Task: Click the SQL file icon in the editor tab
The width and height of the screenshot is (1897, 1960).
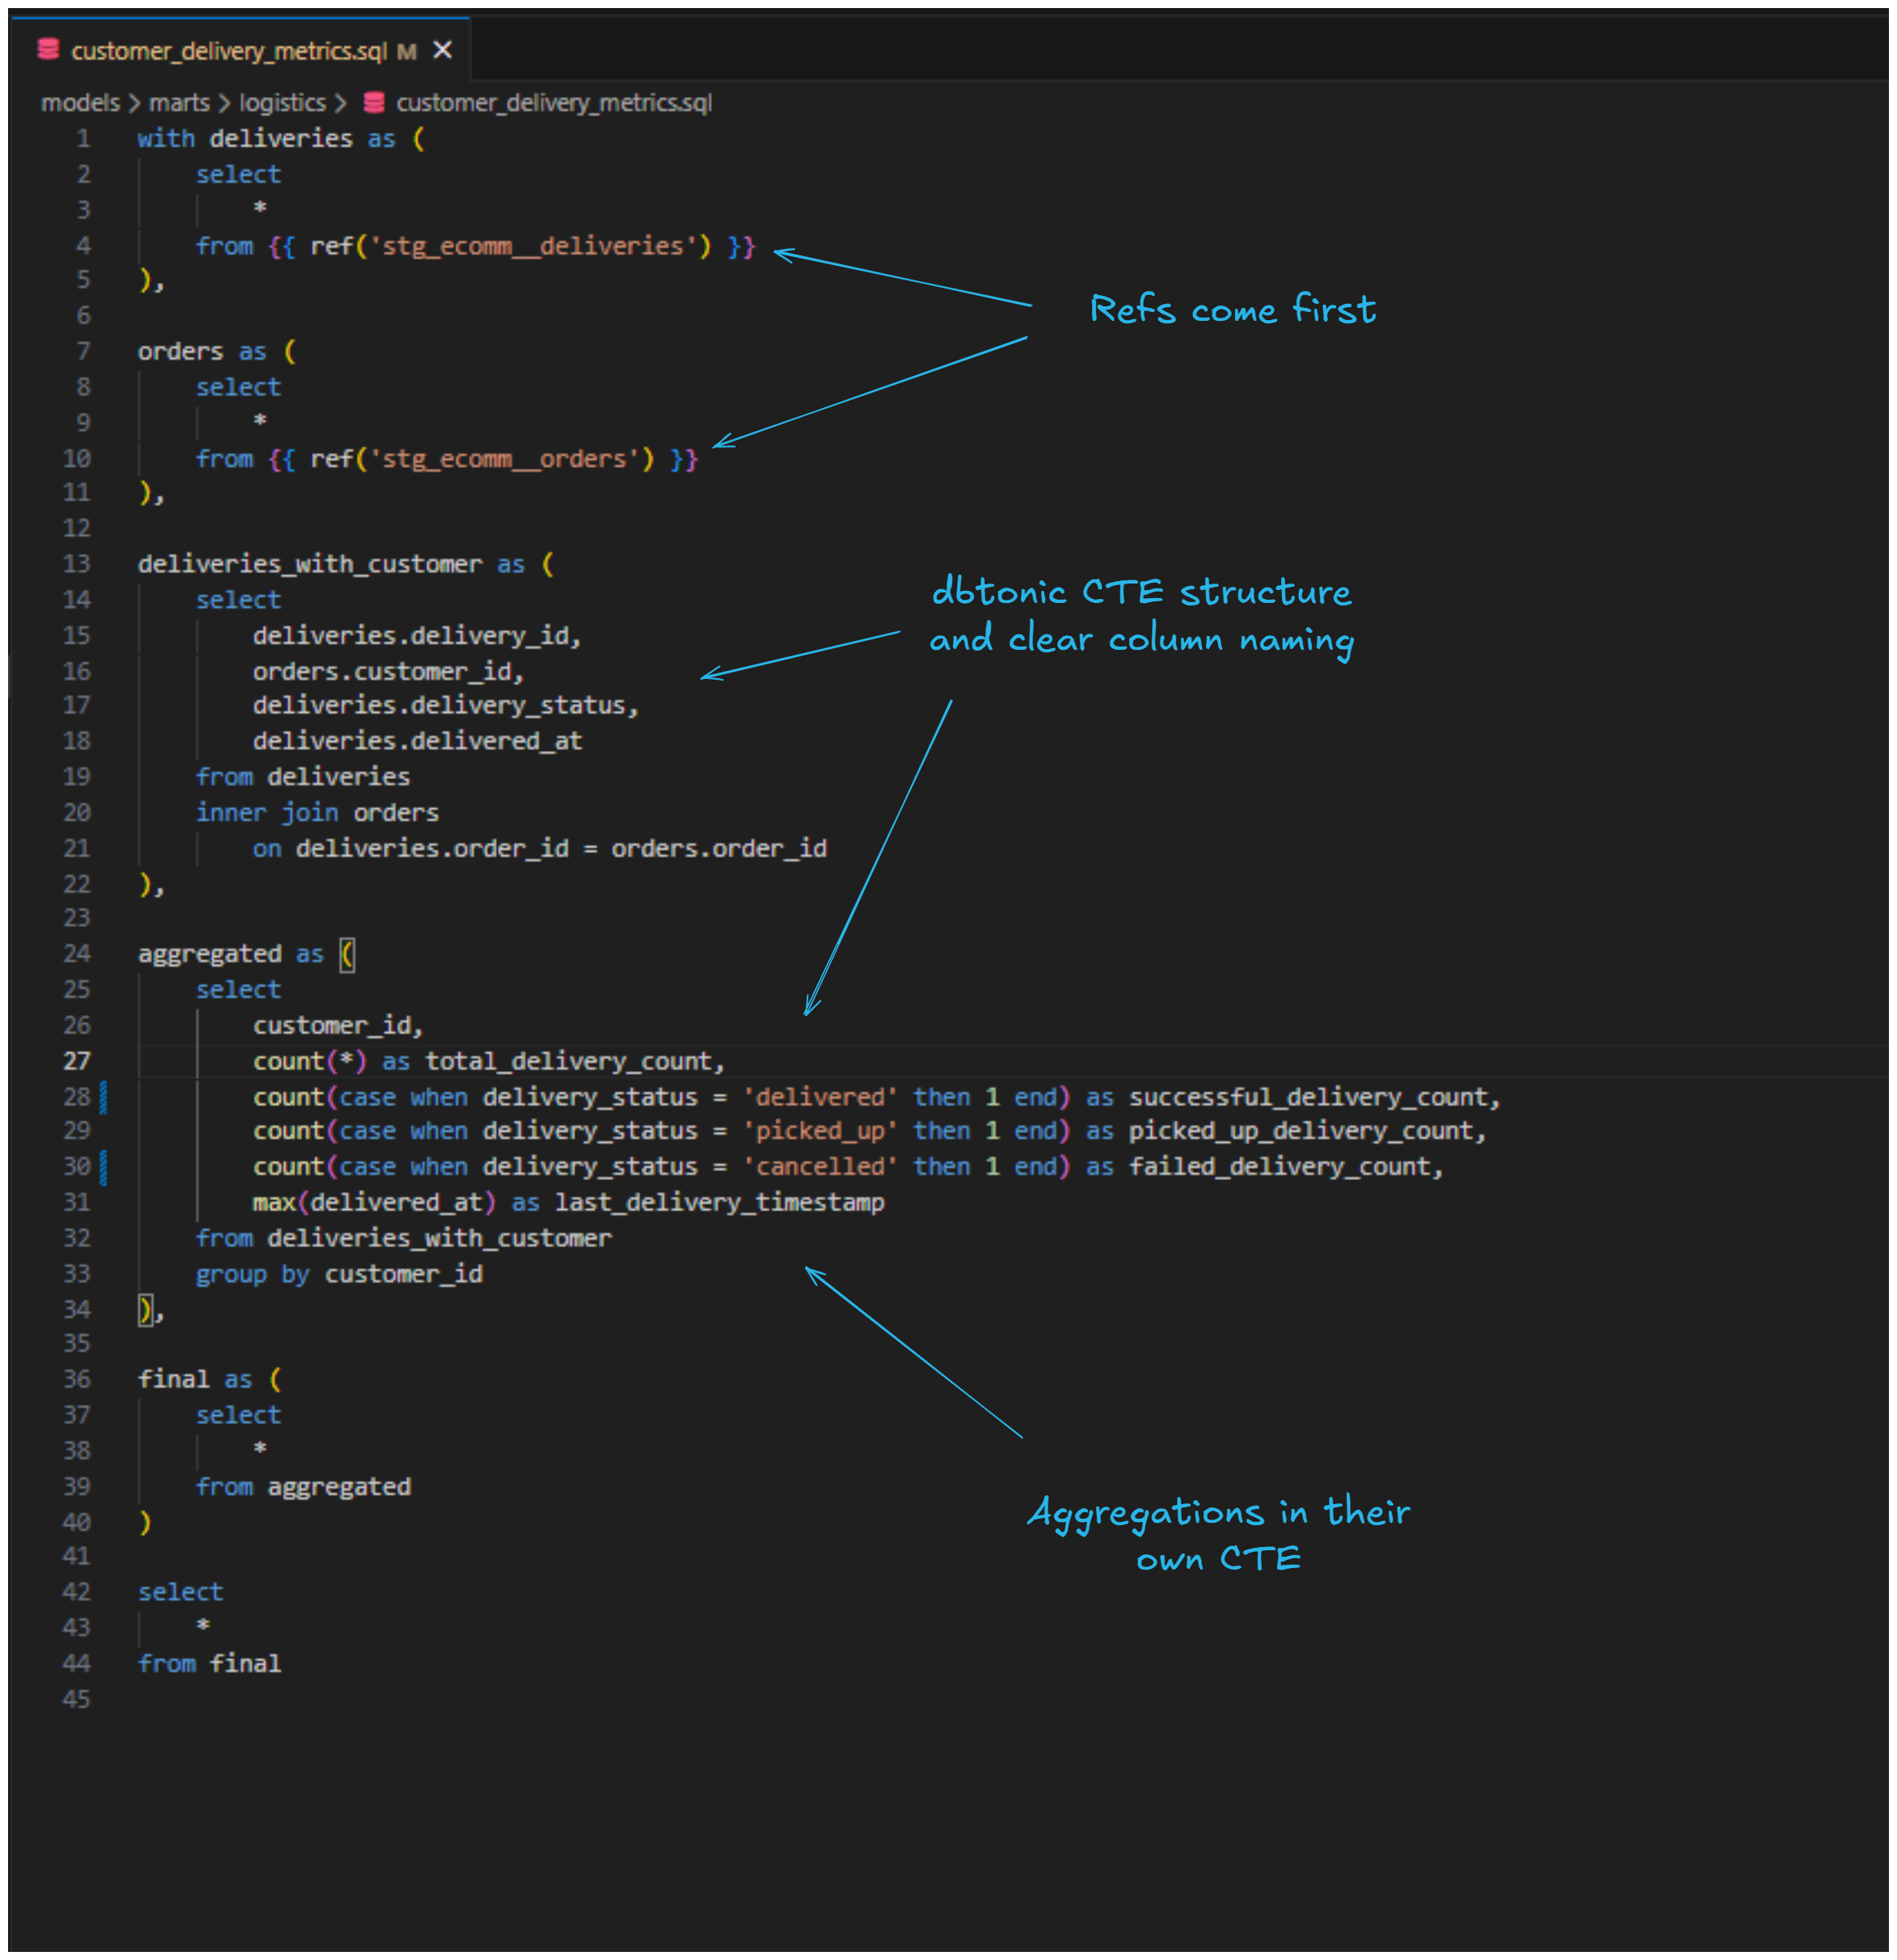Action: click(48, 49)
